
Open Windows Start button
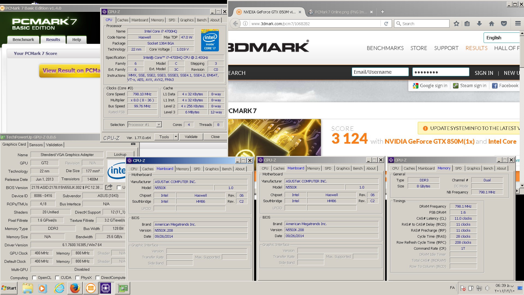pyautogui.click(x=9, y=288)
